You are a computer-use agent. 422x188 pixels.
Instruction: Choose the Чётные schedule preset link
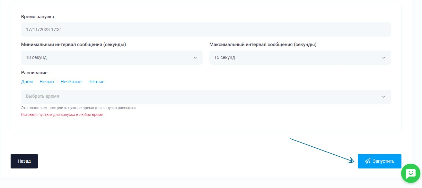96,82
